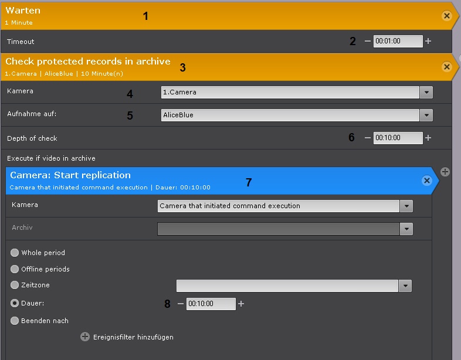Expand the Aufnahme auf AliceBlue dropdown
This screenshot has height=360, width=461.
pyautogui.click(x=426, y=115)
